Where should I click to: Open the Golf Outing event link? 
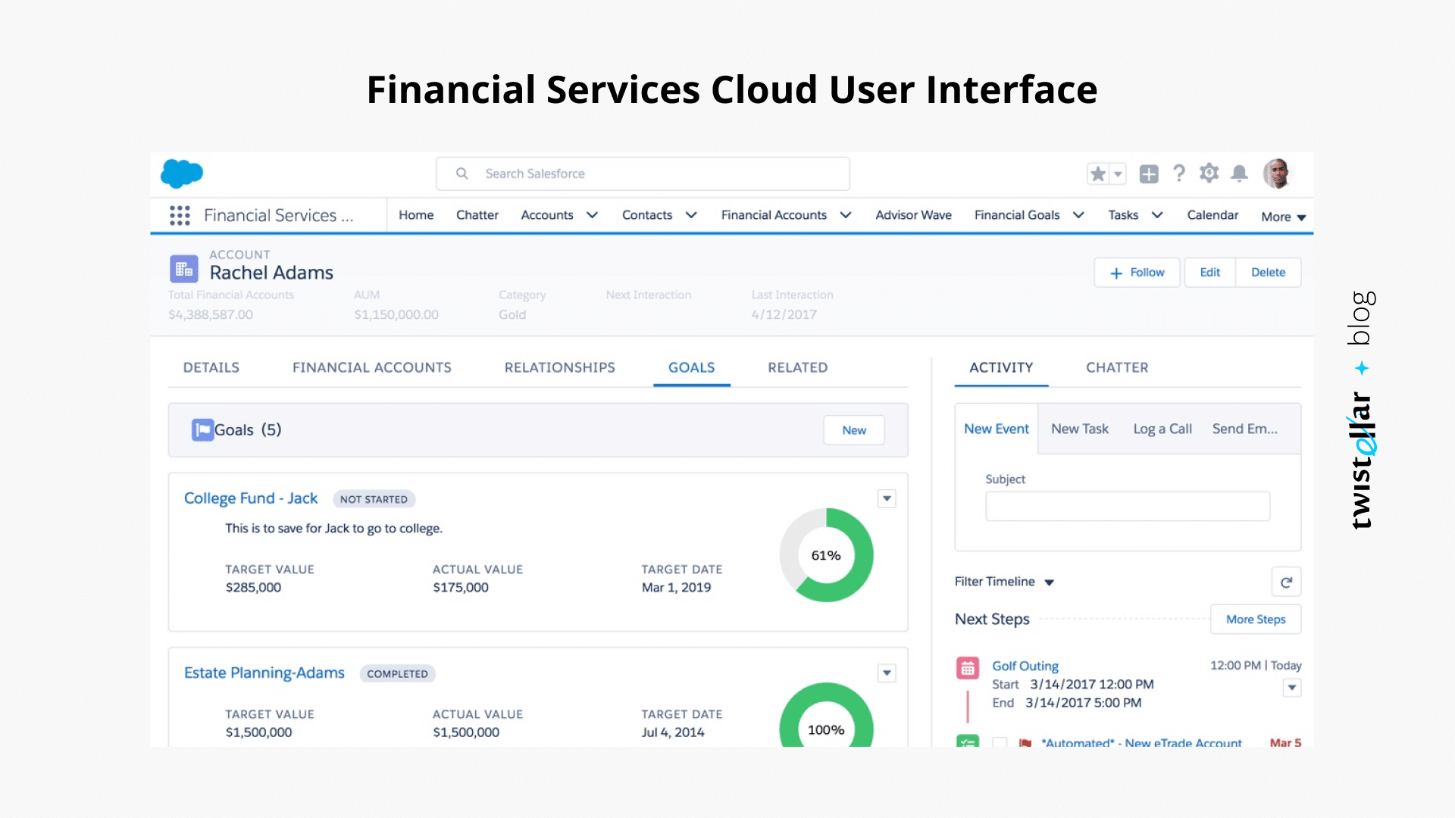[x=1025, y=666]
